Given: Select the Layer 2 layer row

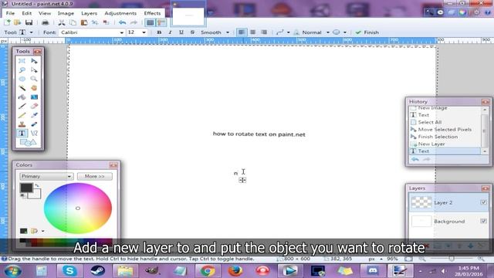Looking at the screenshot, I should point(448,202).
